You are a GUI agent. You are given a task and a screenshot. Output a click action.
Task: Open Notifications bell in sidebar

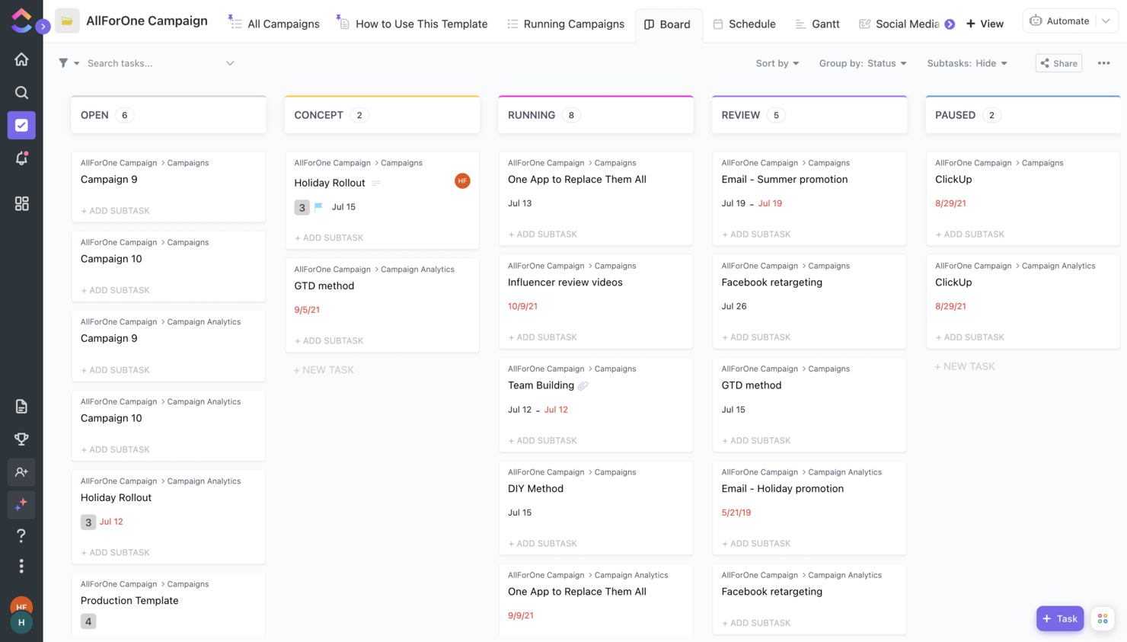pos(21,158)
